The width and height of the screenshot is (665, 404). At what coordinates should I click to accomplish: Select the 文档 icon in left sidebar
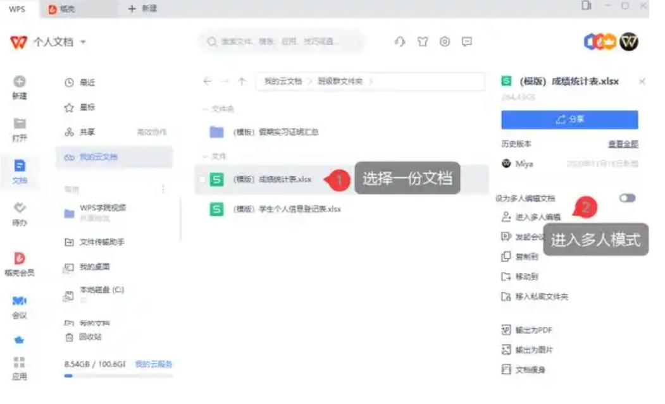(x=20, y=166)
